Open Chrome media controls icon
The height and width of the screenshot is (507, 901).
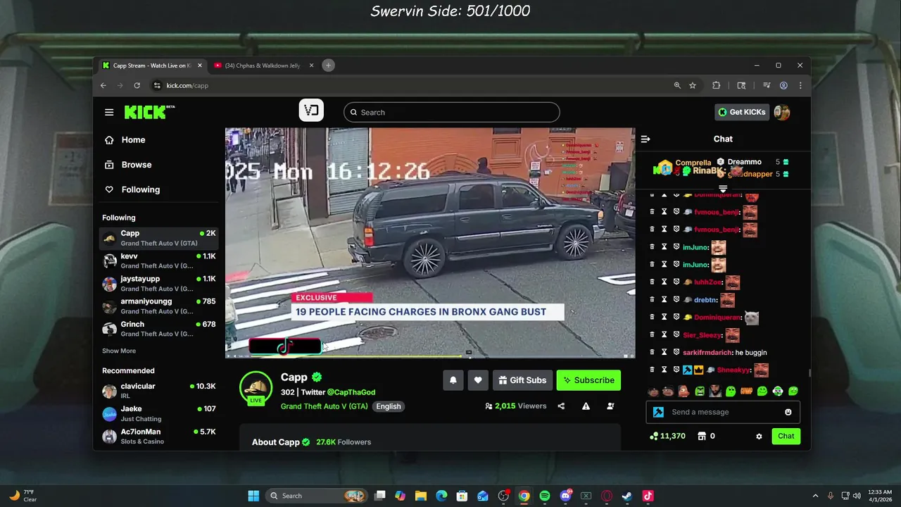tap(767, 85)
